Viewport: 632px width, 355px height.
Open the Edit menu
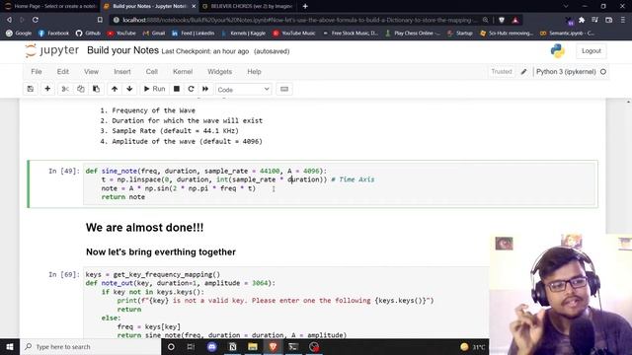[63, 72]
